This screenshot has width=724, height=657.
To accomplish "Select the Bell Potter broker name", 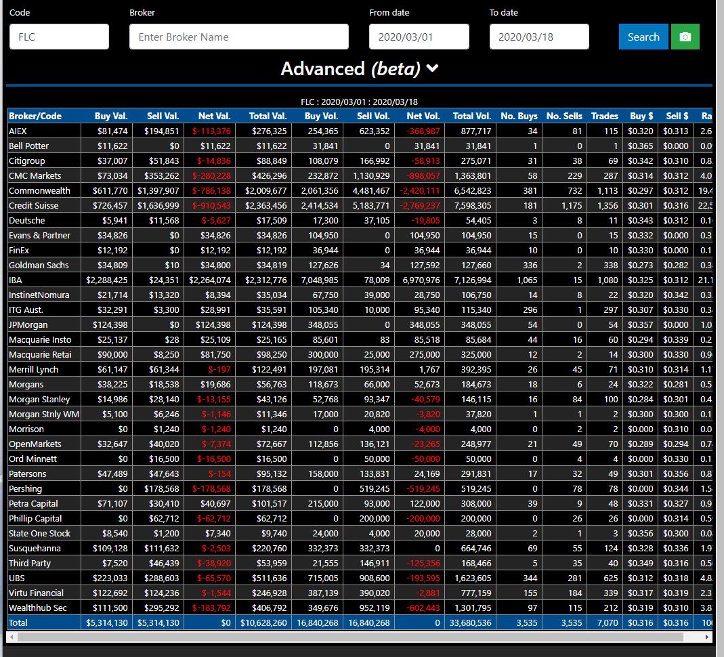I will click(x=28, y=146).
